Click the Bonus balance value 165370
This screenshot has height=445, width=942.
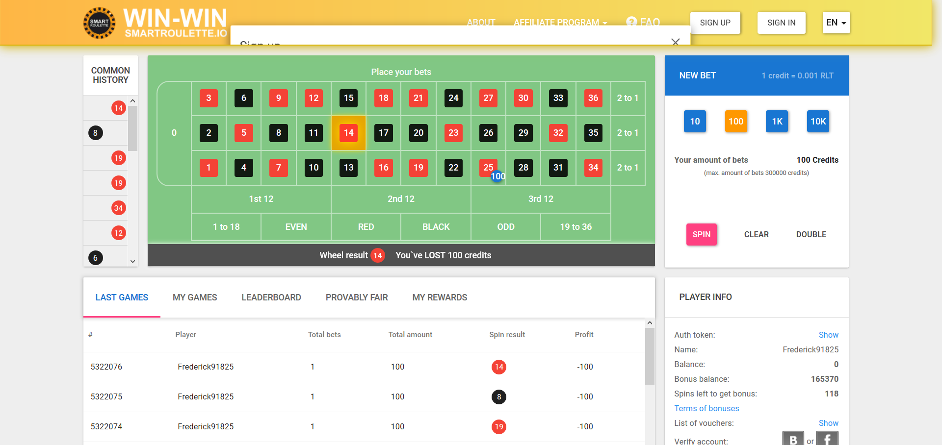(825, 379)
